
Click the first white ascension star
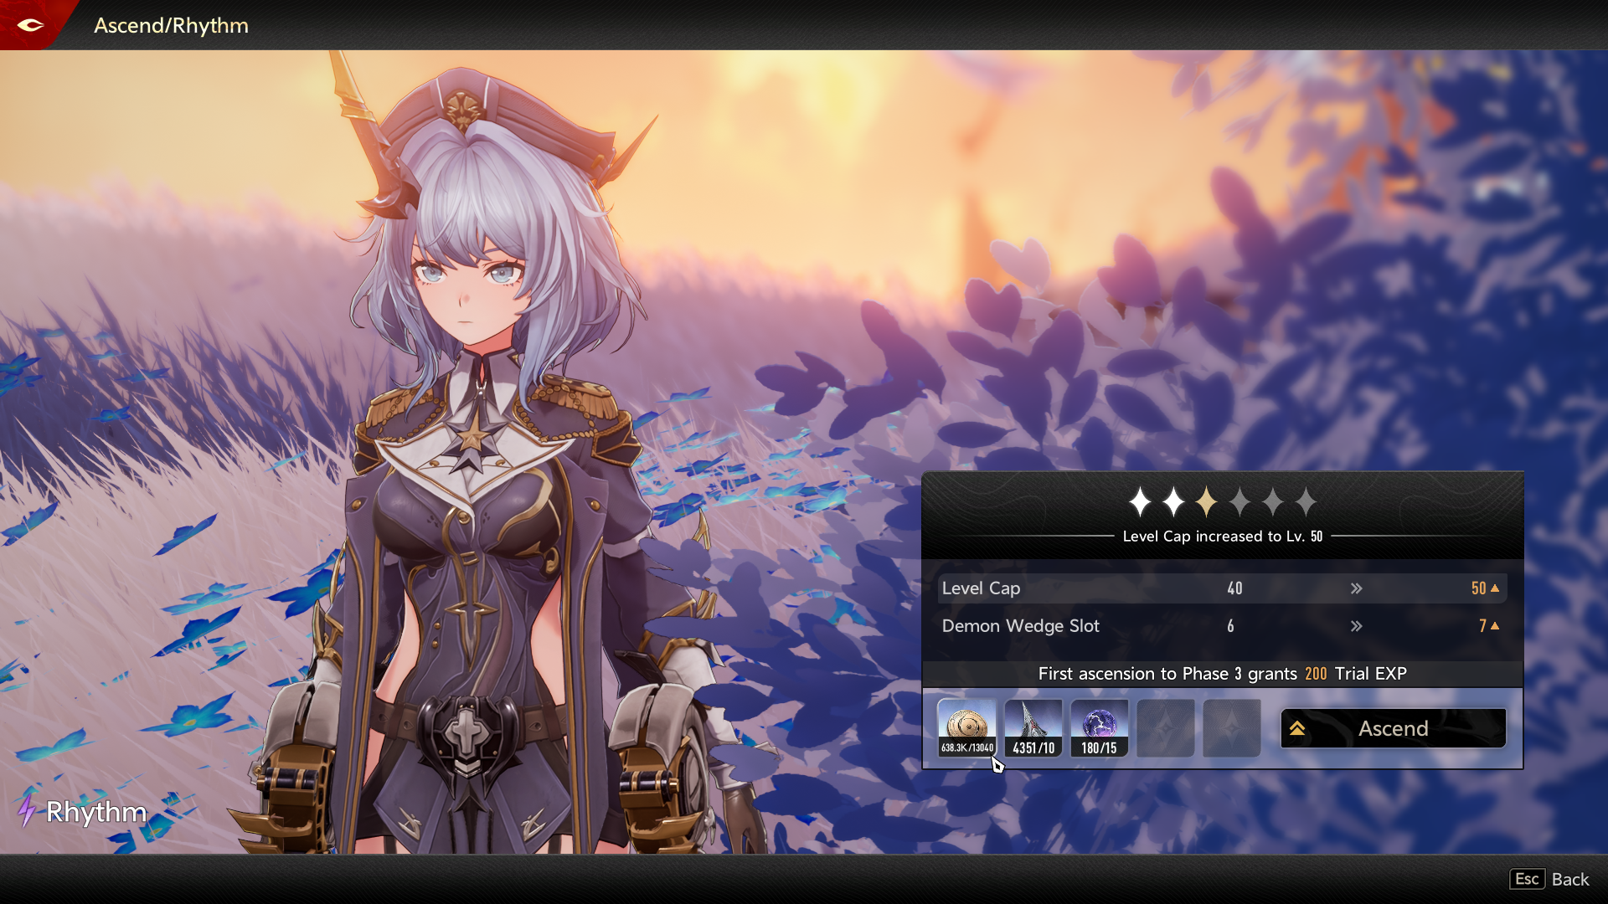tap(1140, 502)
